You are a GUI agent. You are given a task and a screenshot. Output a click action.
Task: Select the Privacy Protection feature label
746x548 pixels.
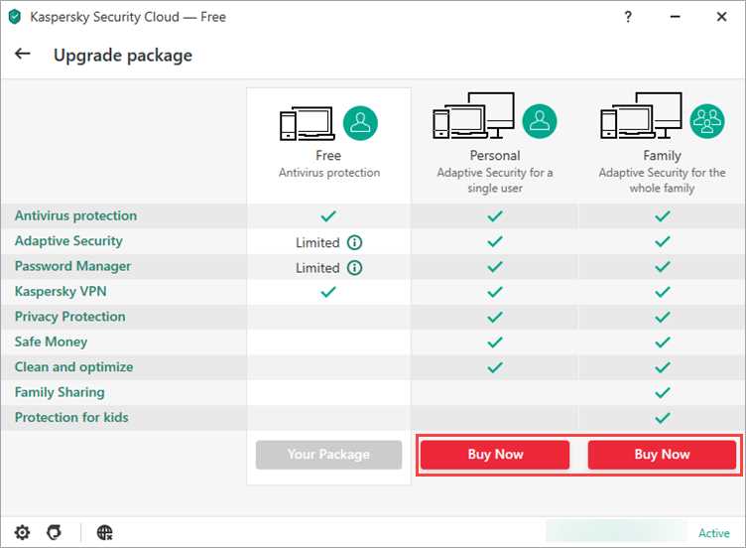(69, 317)
